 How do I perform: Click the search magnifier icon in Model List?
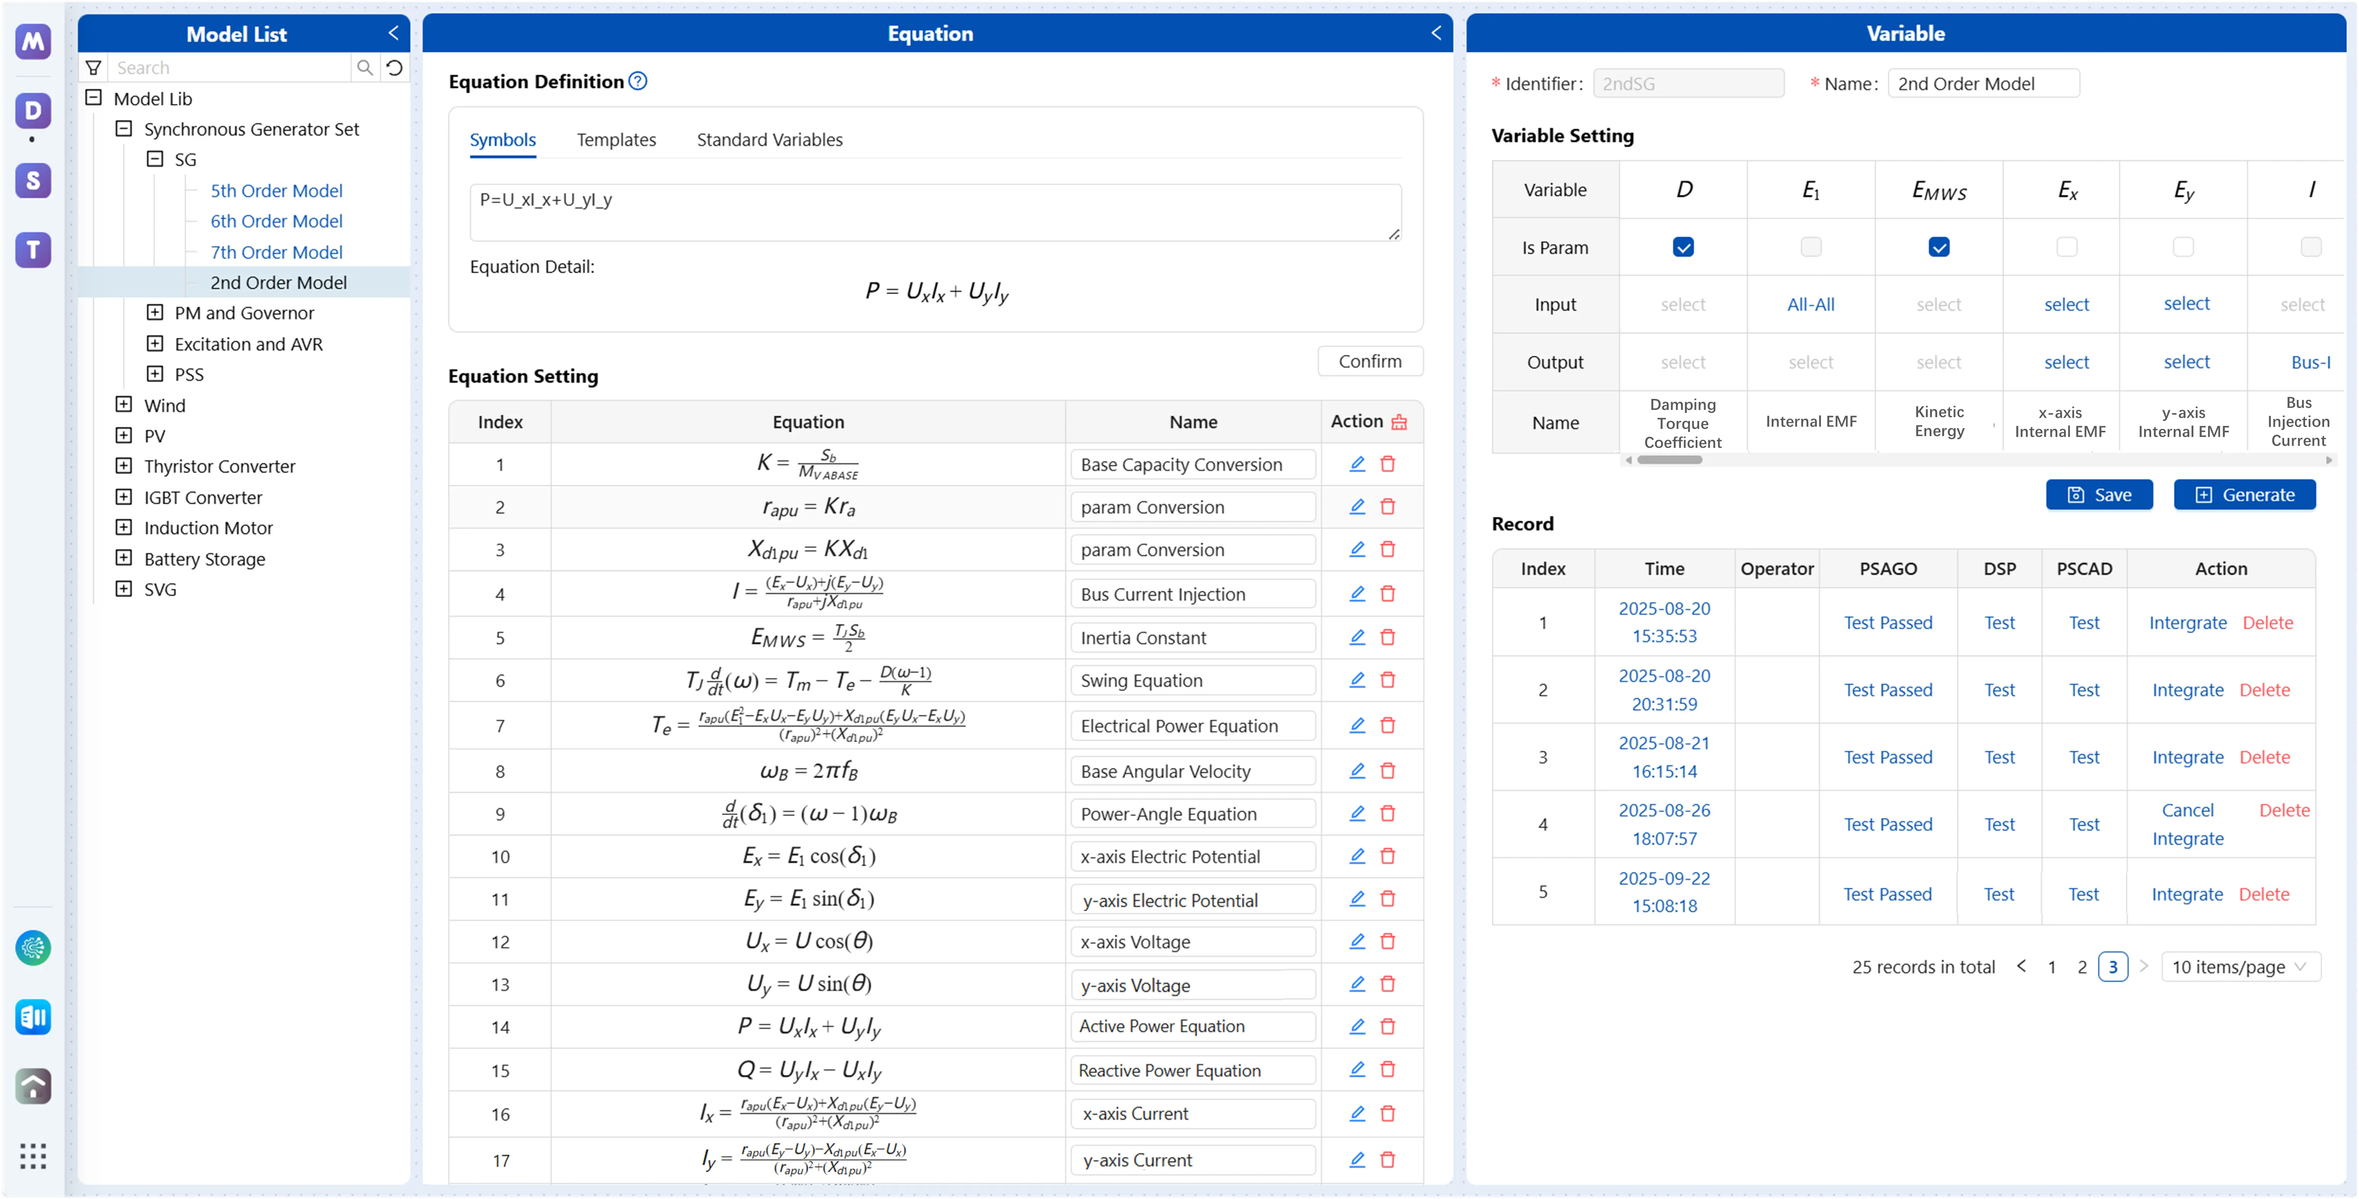coord(365,68)
